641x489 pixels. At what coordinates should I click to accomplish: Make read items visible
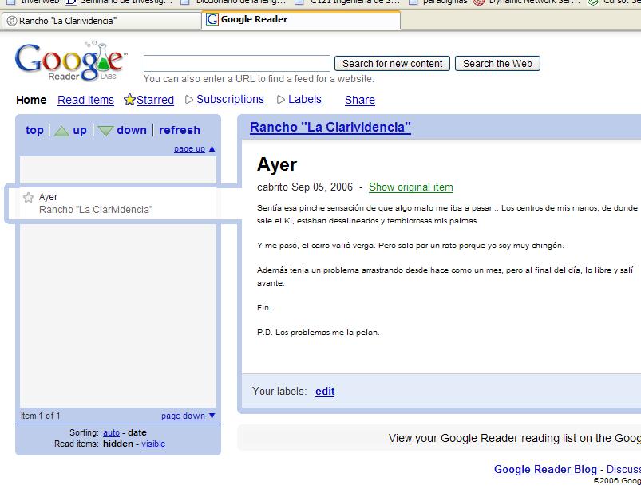pyautogui.click(x=153, y=444)
